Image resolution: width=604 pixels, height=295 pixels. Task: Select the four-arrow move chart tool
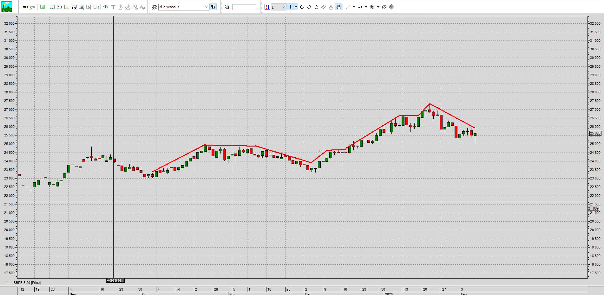[x=302, y=7]
